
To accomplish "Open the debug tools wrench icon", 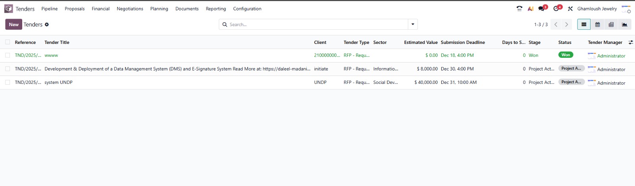I will 570,9.
